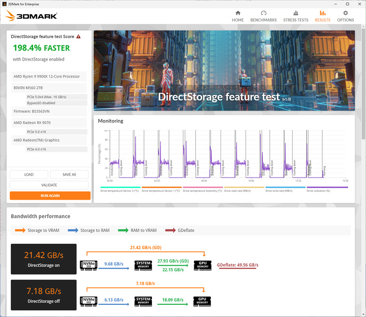Click the DirectStorage feature test banner image
The height and width of the screenshot is (317, 366).
point(224,70)
